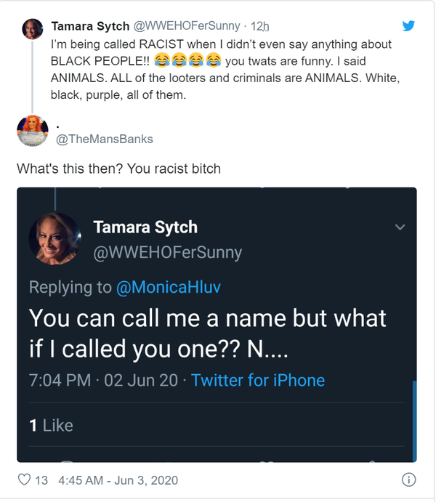Screen dimensions: 436x502
Task: Open the @MonicaHluv mention link
Action: tap(169, 287)
